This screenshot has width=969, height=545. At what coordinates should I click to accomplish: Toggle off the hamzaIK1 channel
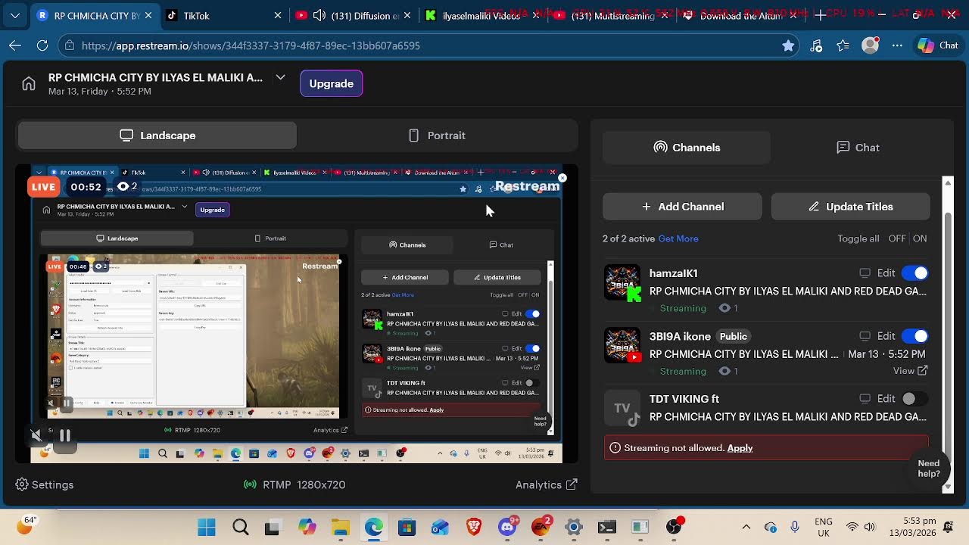[x=914, y=273]
